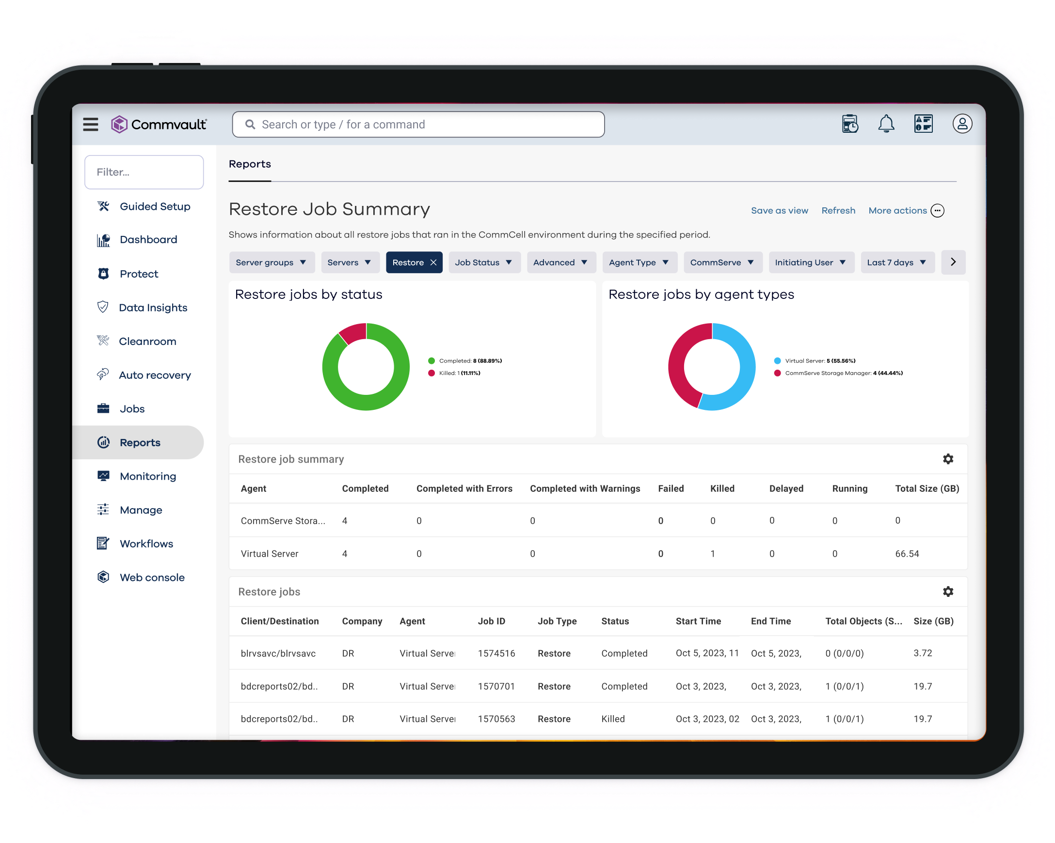Open Monitoring in the sidebar
This screenshot has width=1055, height=843.
coord(148,476)
